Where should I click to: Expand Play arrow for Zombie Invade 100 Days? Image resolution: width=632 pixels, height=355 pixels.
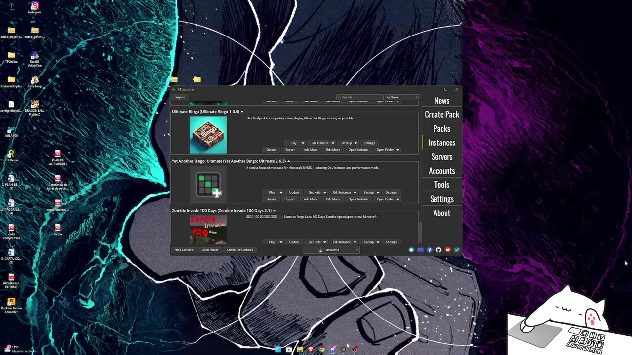click(x=281, y=242)
